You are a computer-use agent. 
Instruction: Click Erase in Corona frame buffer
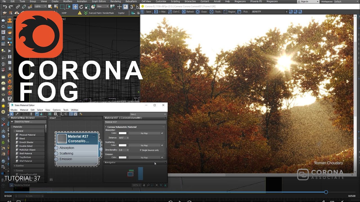pyautogui.click(x=201, y=12)
